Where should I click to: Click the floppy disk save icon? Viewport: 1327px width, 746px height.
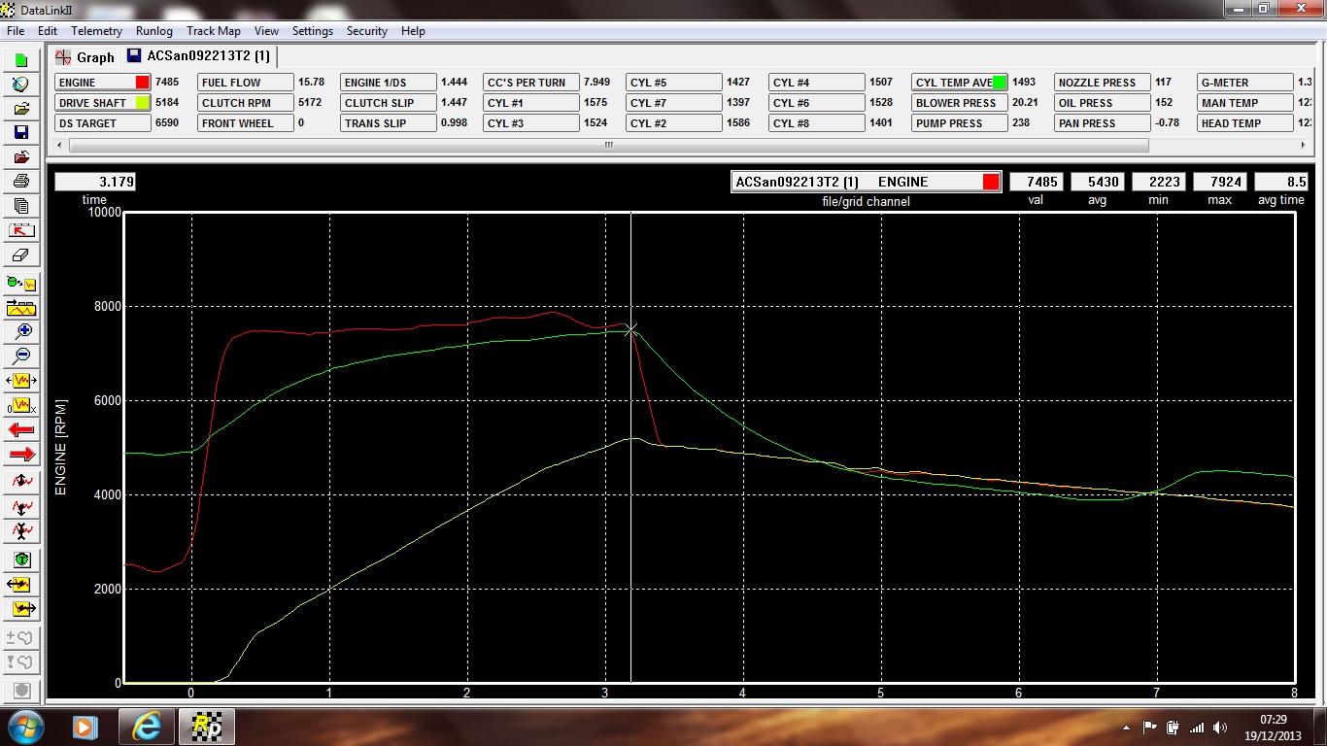[21, 132]
